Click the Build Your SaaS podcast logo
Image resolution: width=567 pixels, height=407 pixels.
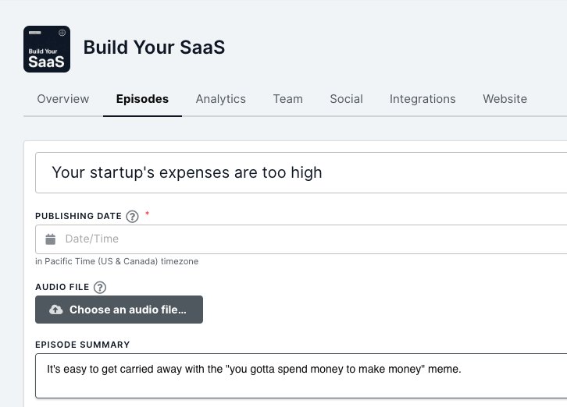[47, 49]
